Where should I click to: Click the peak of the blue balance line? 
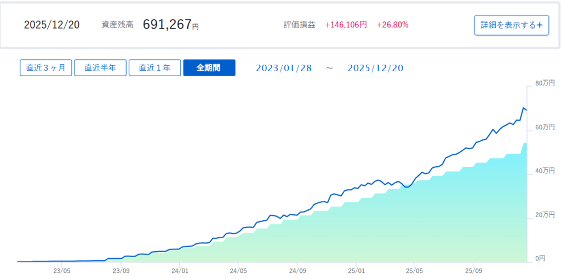(x=523, y=108)
